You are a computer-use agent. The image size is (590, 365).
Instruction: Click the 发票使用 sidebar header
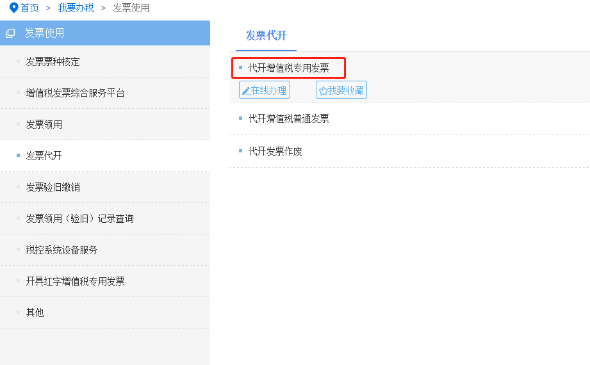point(105,33)
